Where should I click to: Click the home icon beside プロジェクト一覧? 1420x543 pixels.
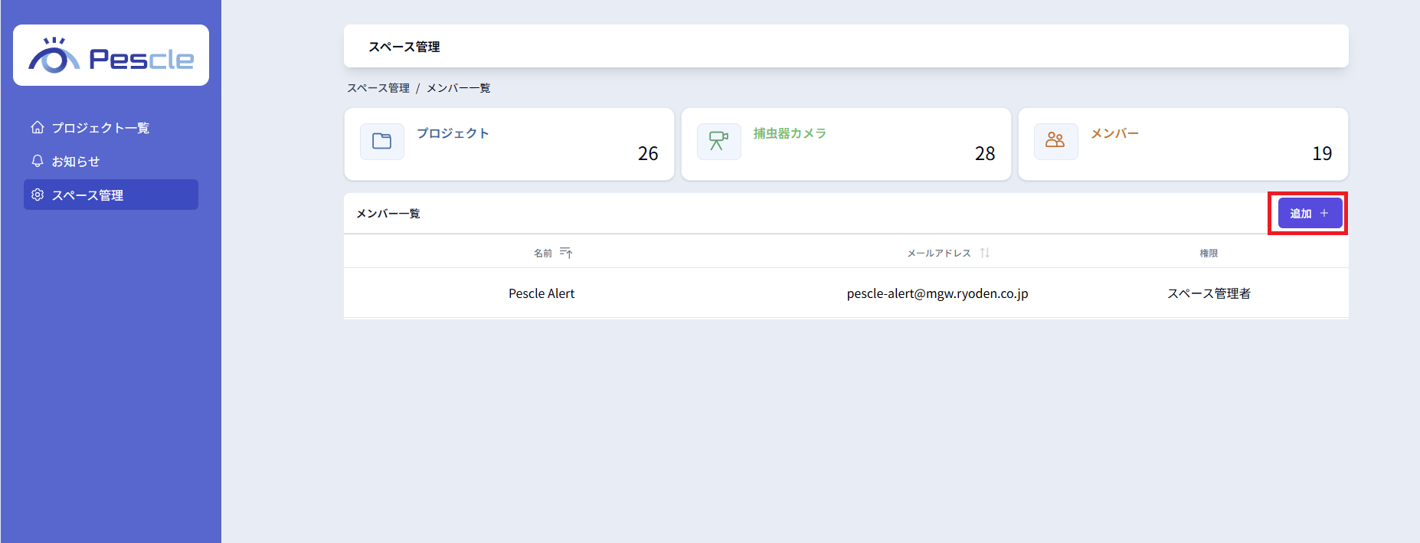click(38, 127)
